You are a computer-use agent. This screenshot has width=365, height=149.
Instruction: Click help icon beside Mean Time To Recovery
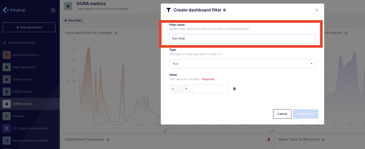(323, 140)
